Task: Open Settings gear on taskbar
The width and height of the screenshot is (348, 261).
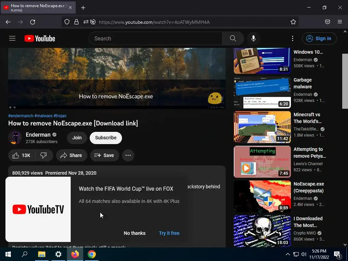Action: tap(58, 254)
